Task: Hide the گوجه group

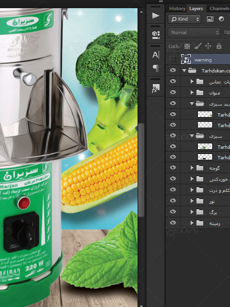Action: 173,167
